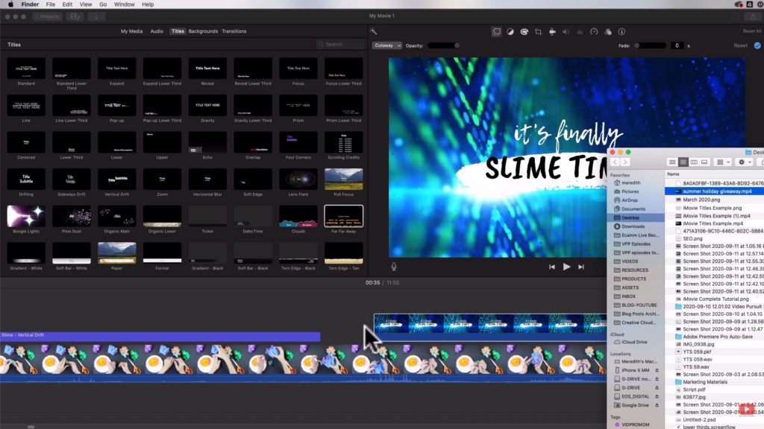Image resolution: width=764 pixels, height=429 pixels.
Task: Select the crop tool icon
Action: coord(539,31)
